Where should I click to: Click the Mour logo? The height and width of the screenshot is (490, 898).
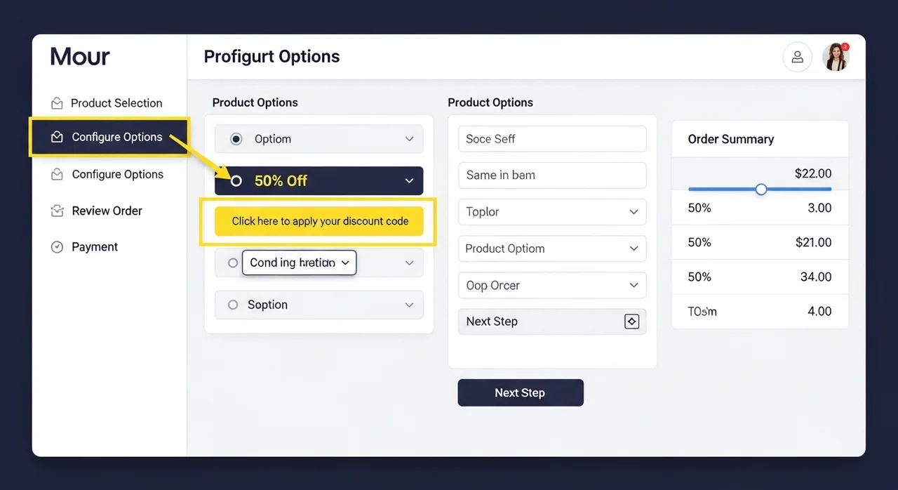(80, 57)
